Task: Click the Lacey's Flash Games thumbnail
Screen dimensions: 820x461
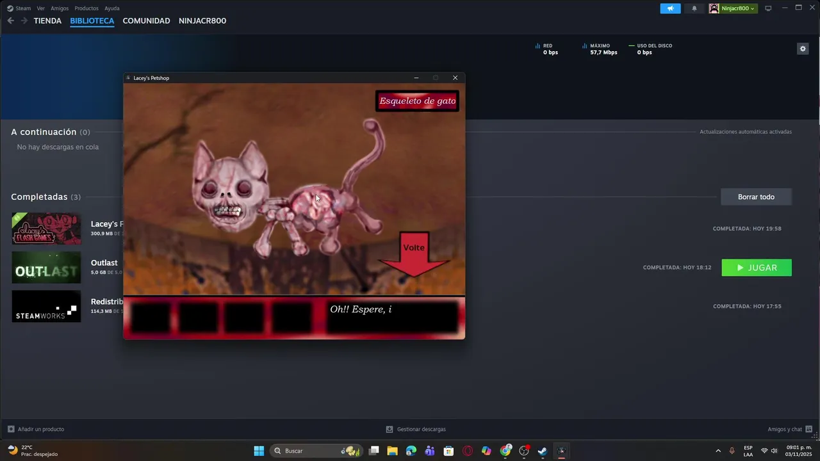Action: point(46,229)
